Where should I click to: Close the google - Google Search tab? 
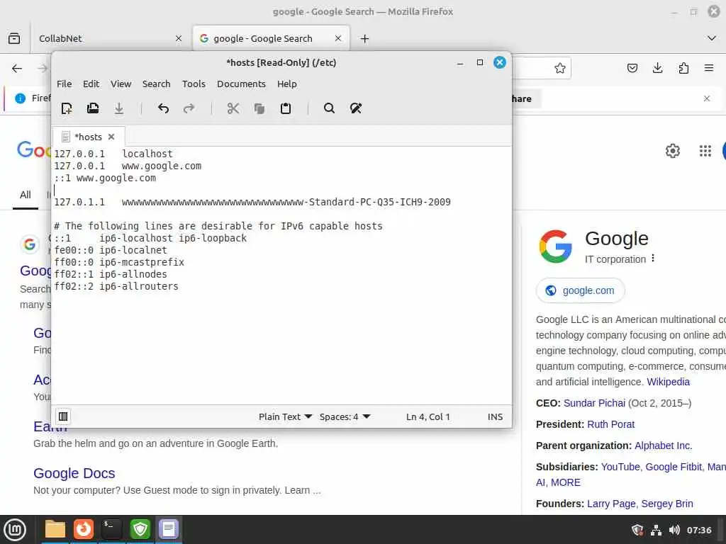point(338,38)
